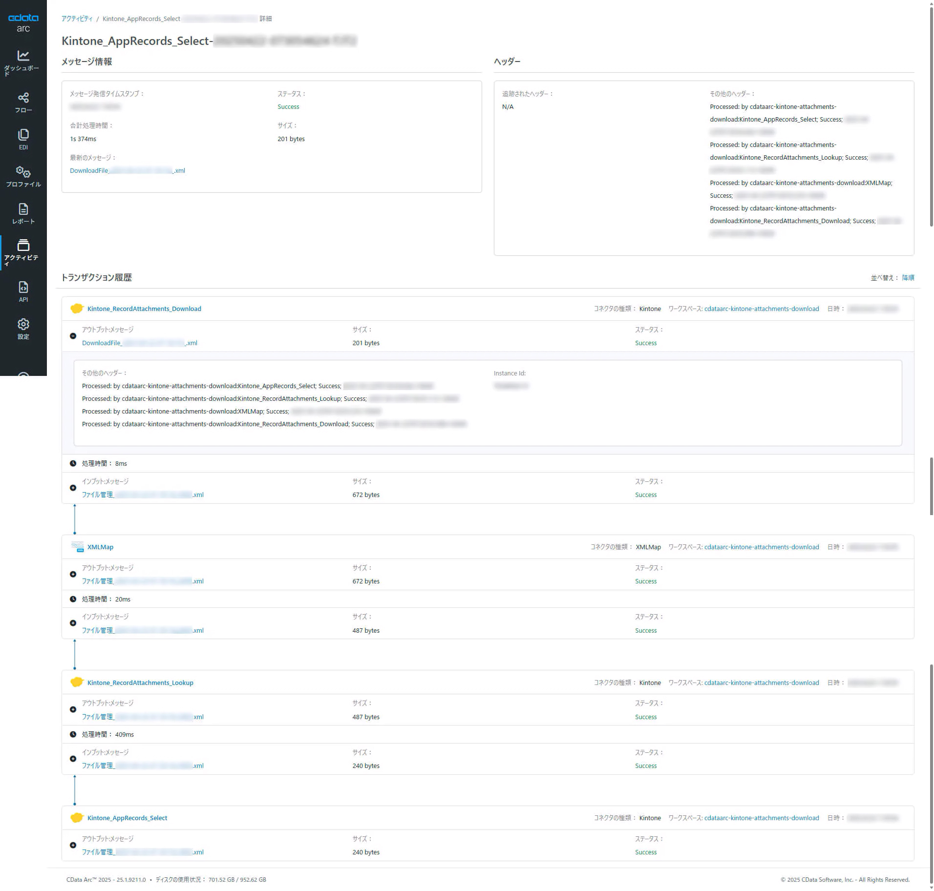The height and width of the screenshot is (891, 934).
Task: Change sort order via 降順 link
Action: point(908,278)
